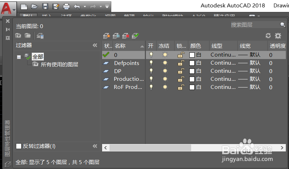Viewport: 289px width, 169px height.
Task: Change the color swatch of Defpoints layer
Action: [192, 63]
